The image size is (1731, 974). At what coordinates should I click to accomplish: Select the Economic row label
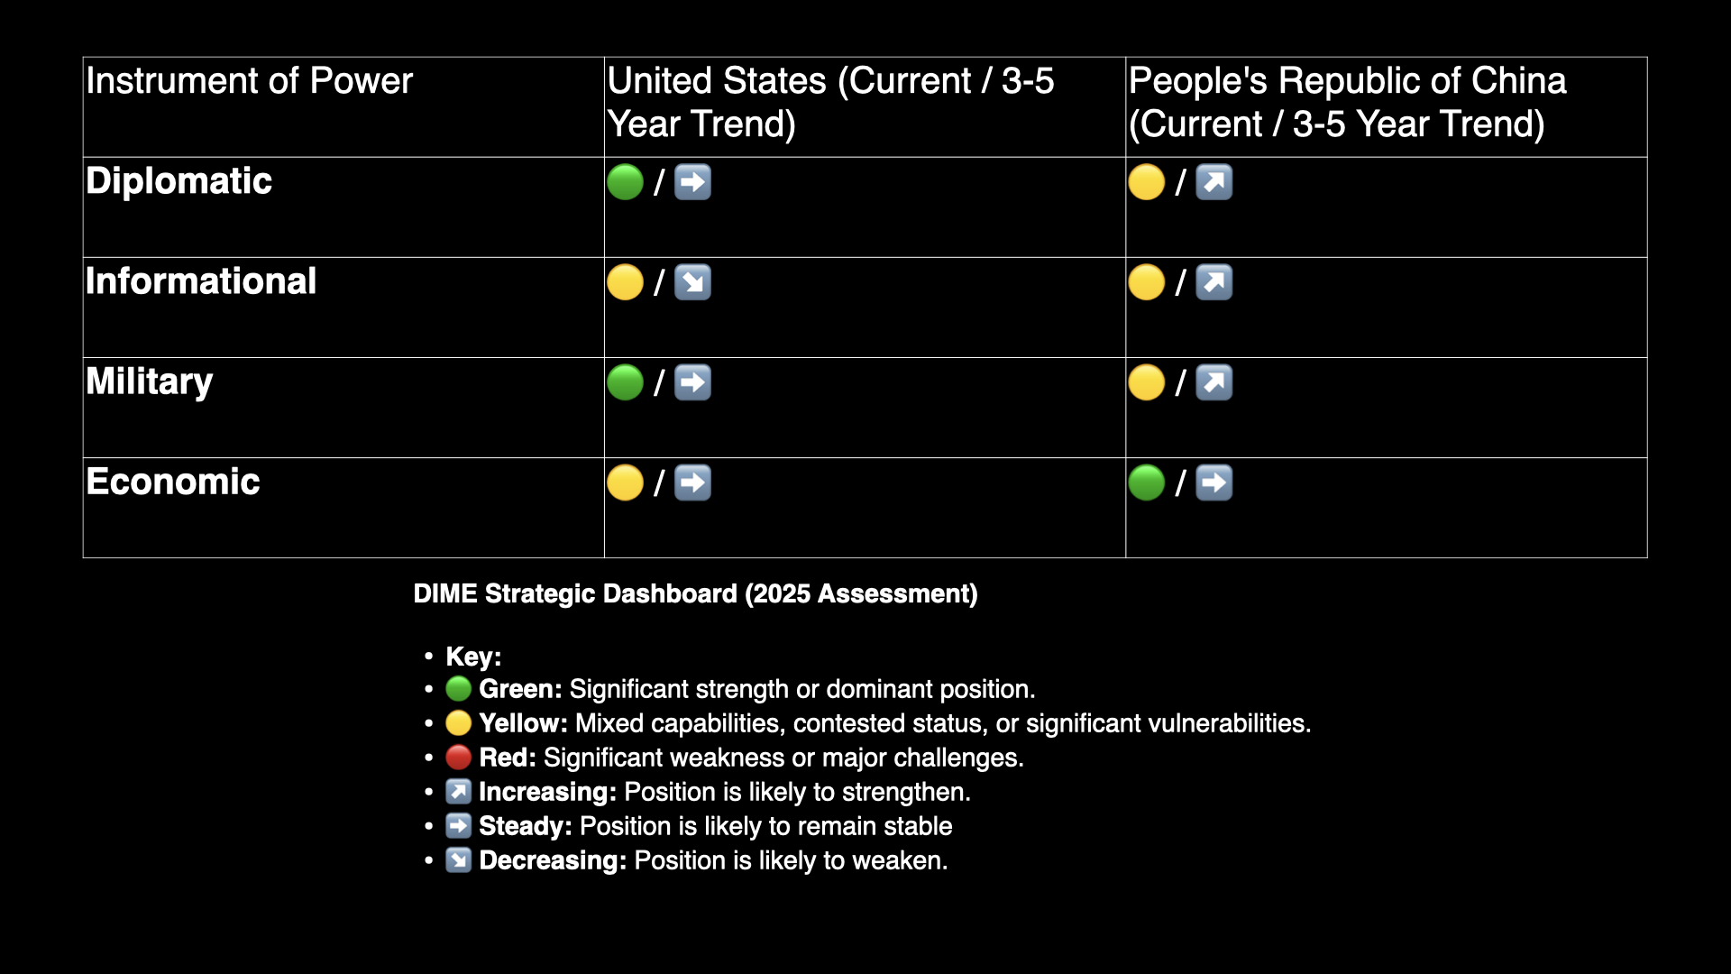point(173,482)
